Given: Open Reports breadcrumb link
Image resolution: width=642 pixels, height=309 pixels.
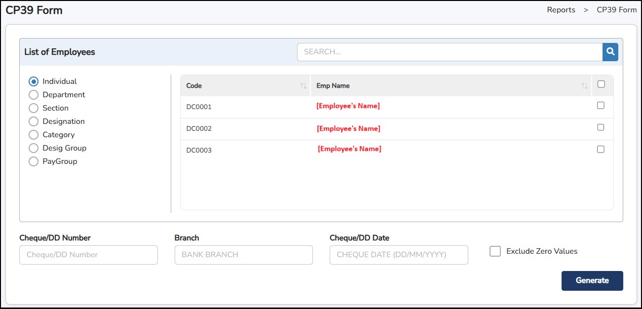Looking at the screenshot, I should [561, 10].
